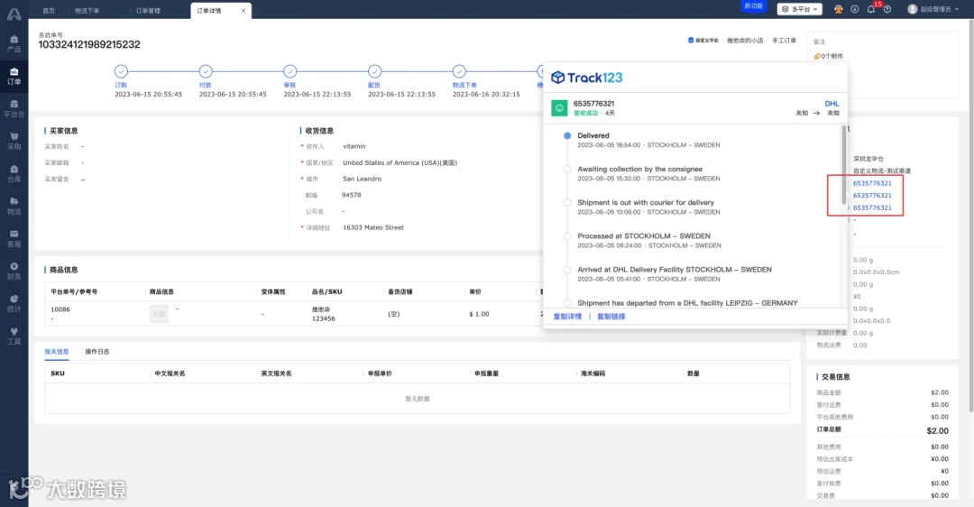Click the product thumbnail image in 商品信息
This screenshot has width=974, height=507.
click(159, 314)
